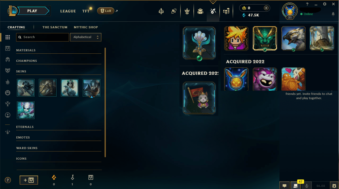This screenshot has height=189, width=339.
Task: Open the Store coins icon
Action: 226,11
